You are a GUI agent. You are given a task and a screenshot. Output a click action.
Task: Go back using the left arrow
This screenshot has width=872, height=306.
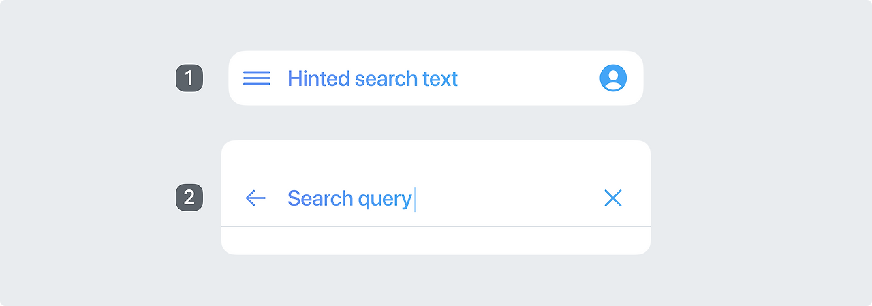[255, 198]
